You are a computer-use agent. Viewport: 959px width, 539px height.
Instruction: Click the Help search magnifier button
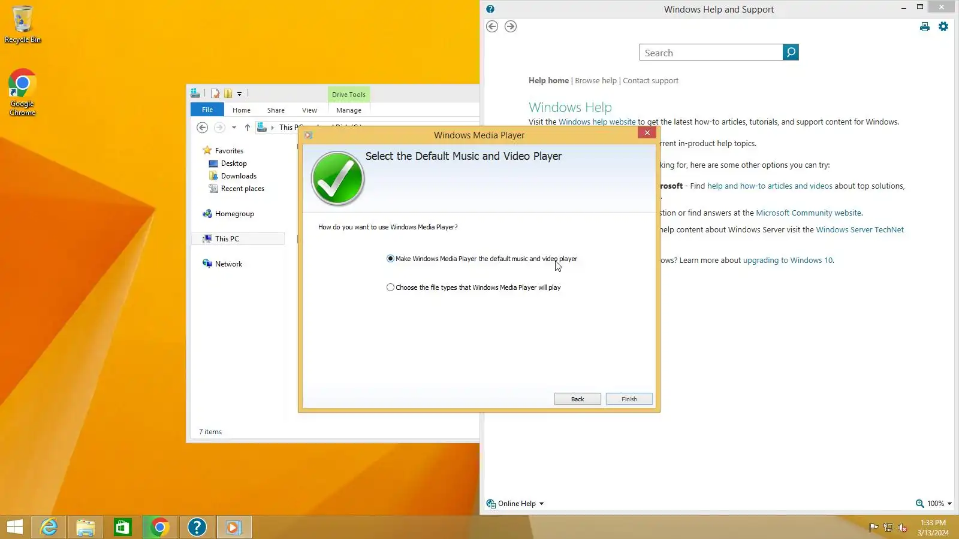pyautogui.click(x=791, y=53)
